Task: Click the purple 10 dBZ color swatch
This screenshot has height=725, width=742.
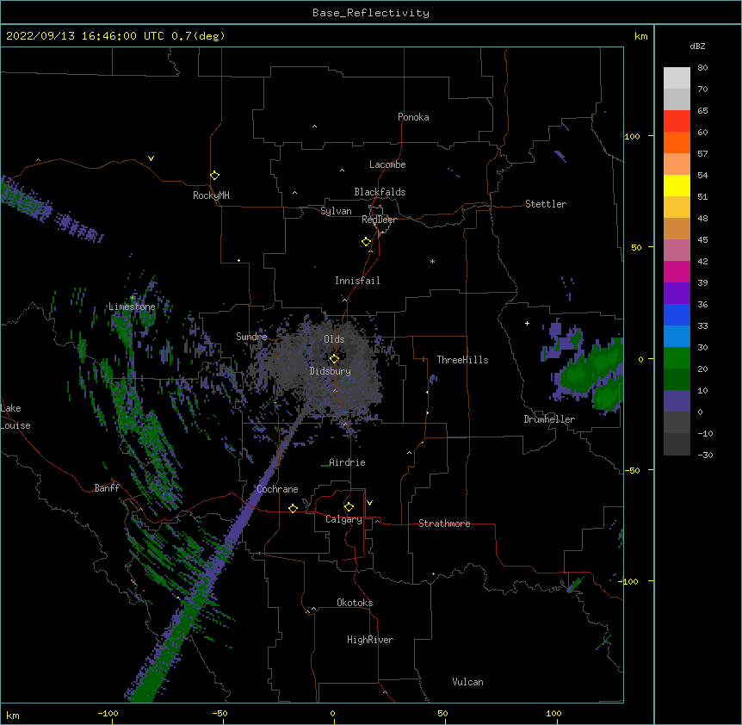Action: coord(677,401)
